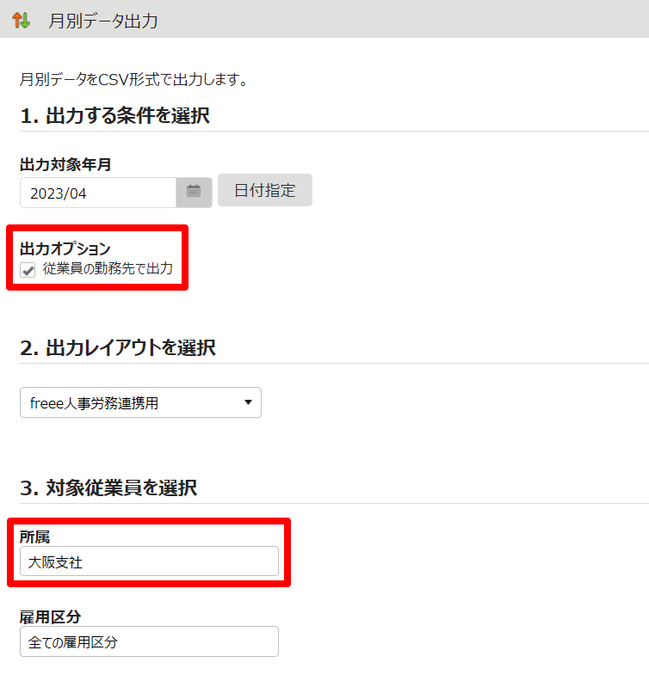Click the 出力対象年月 label
The image size is (649, 687).
[x=65, y=165]
